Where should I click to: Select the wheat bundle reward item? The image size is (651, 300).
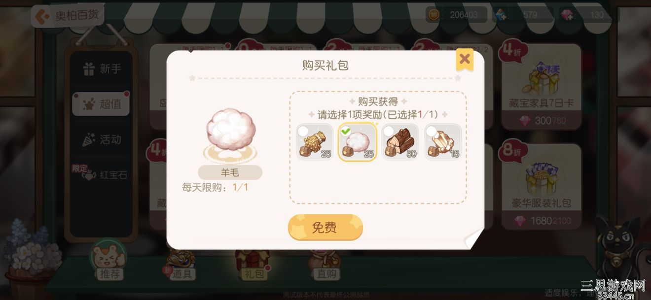315,142
